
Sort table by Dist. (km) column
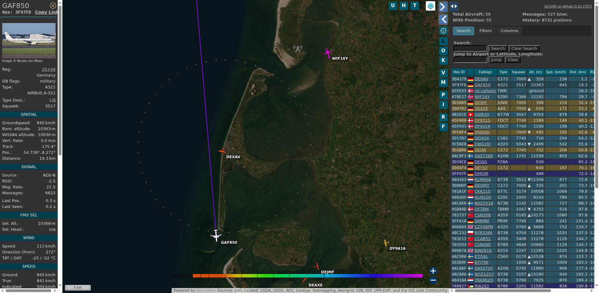[578, 72]
